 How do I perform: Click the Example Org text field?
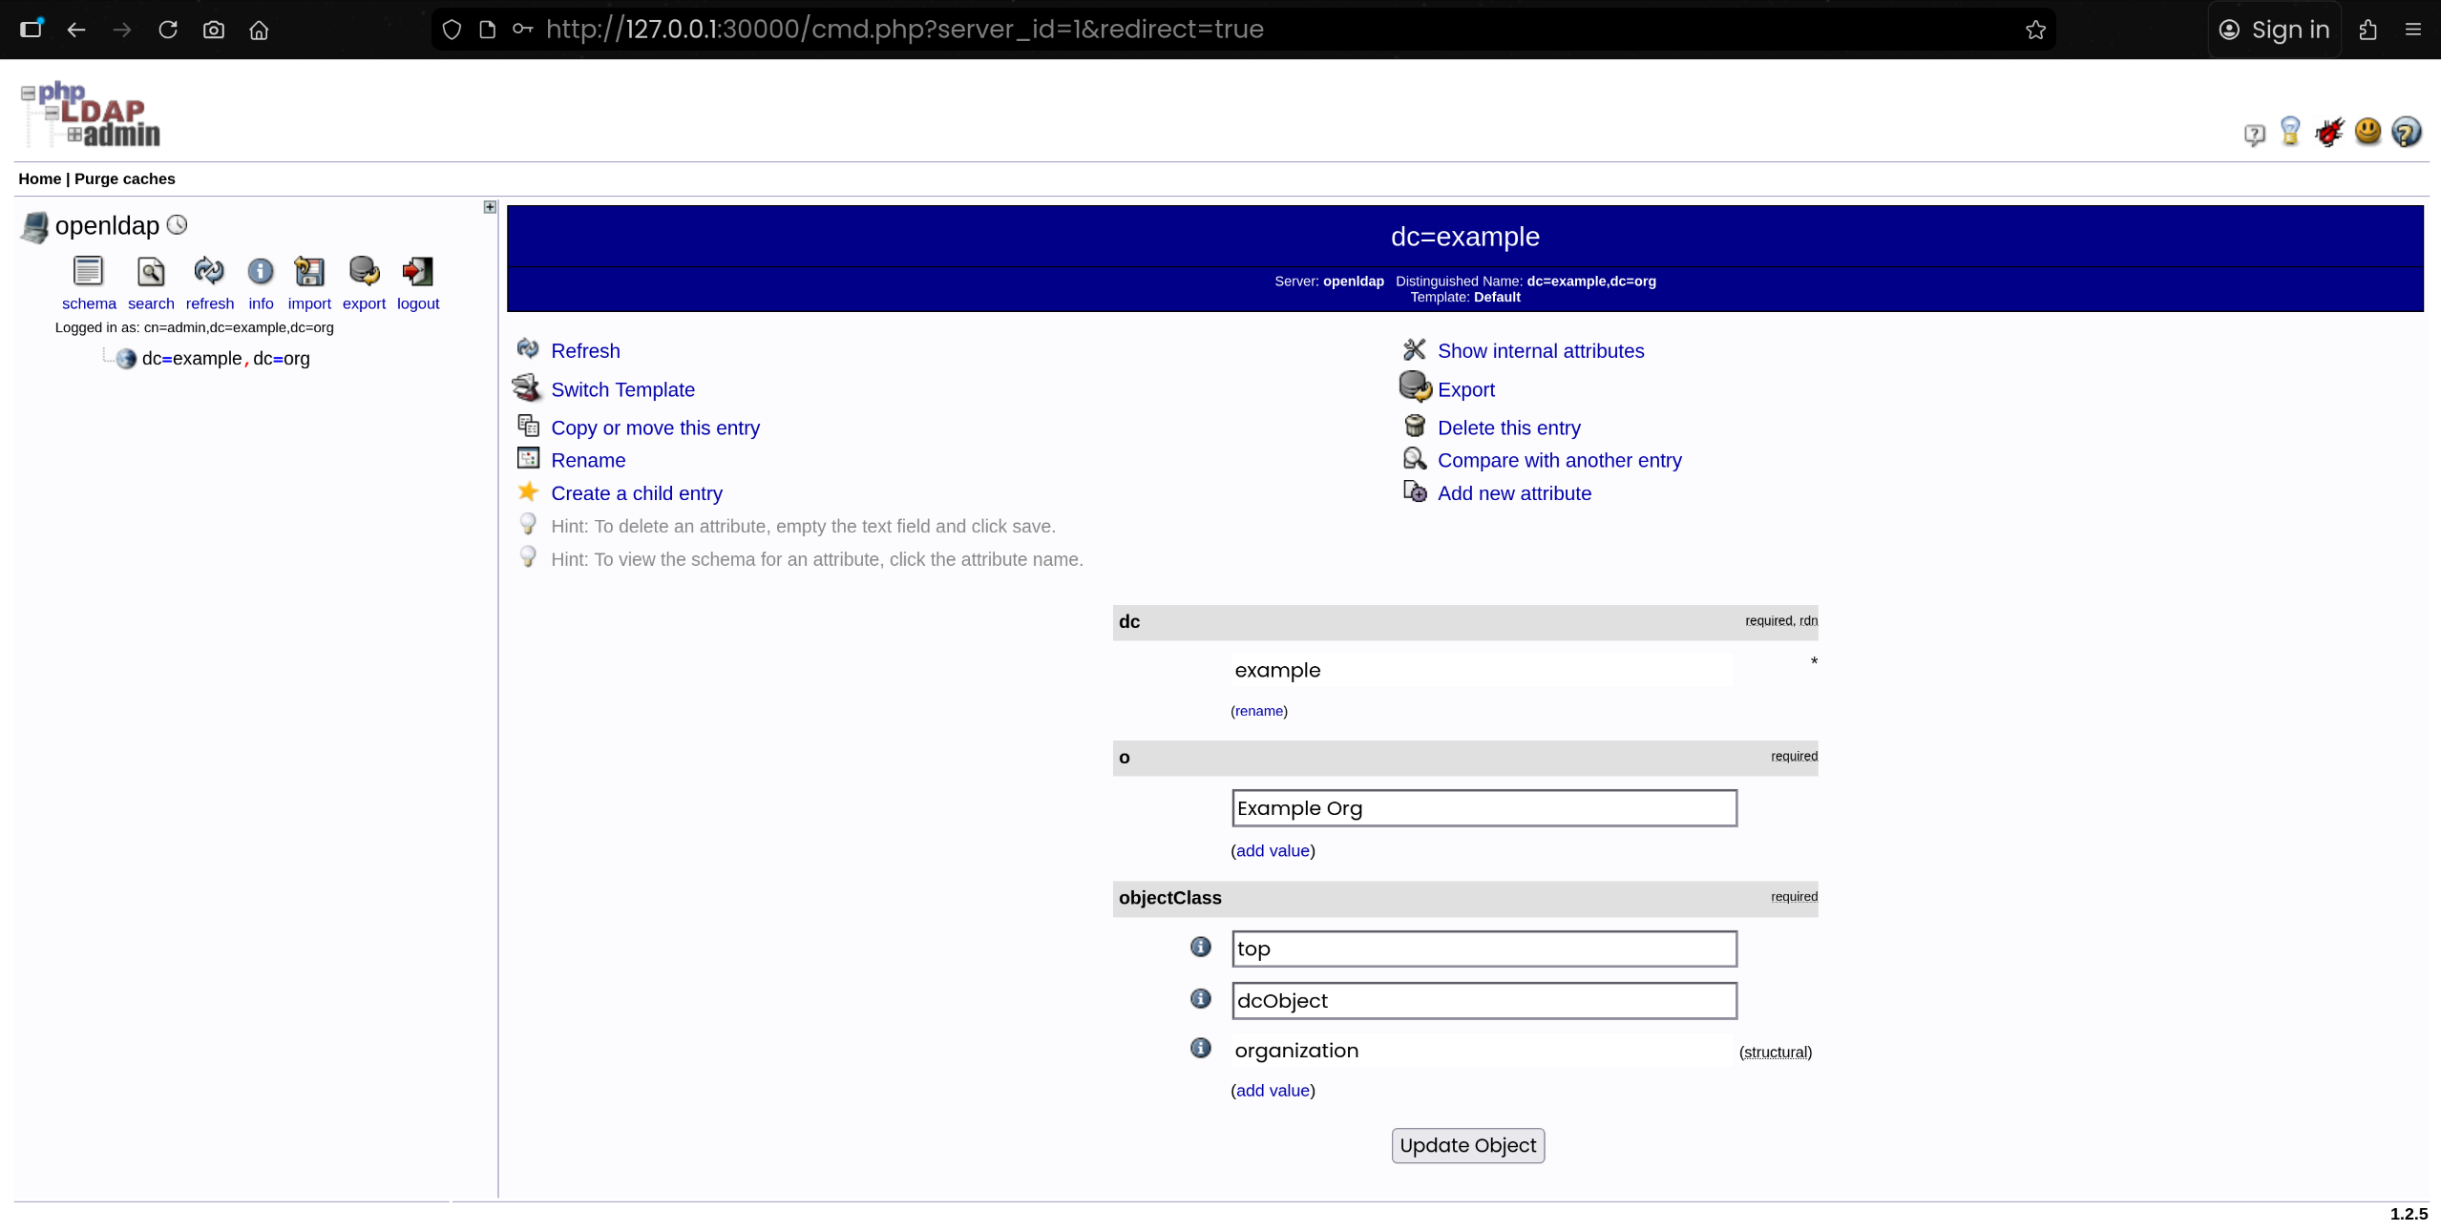pos(1484,808)
